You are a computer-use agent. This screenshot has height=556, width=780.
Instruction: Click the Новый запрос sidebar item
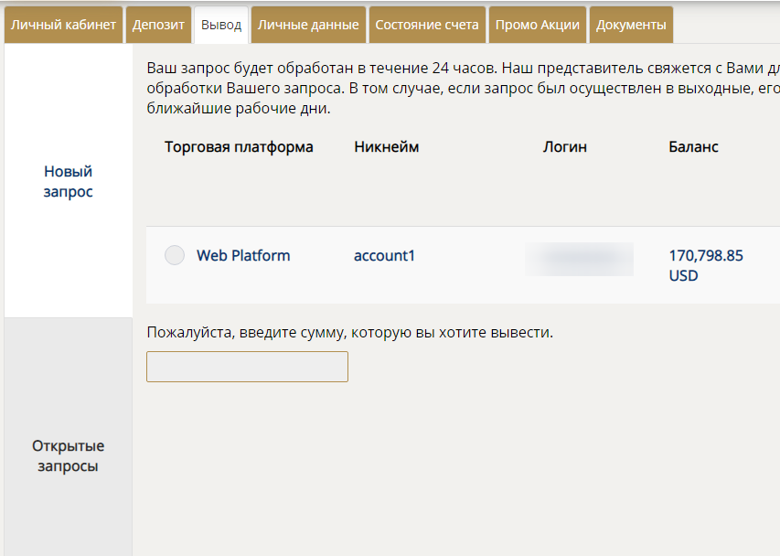point(69,181)
